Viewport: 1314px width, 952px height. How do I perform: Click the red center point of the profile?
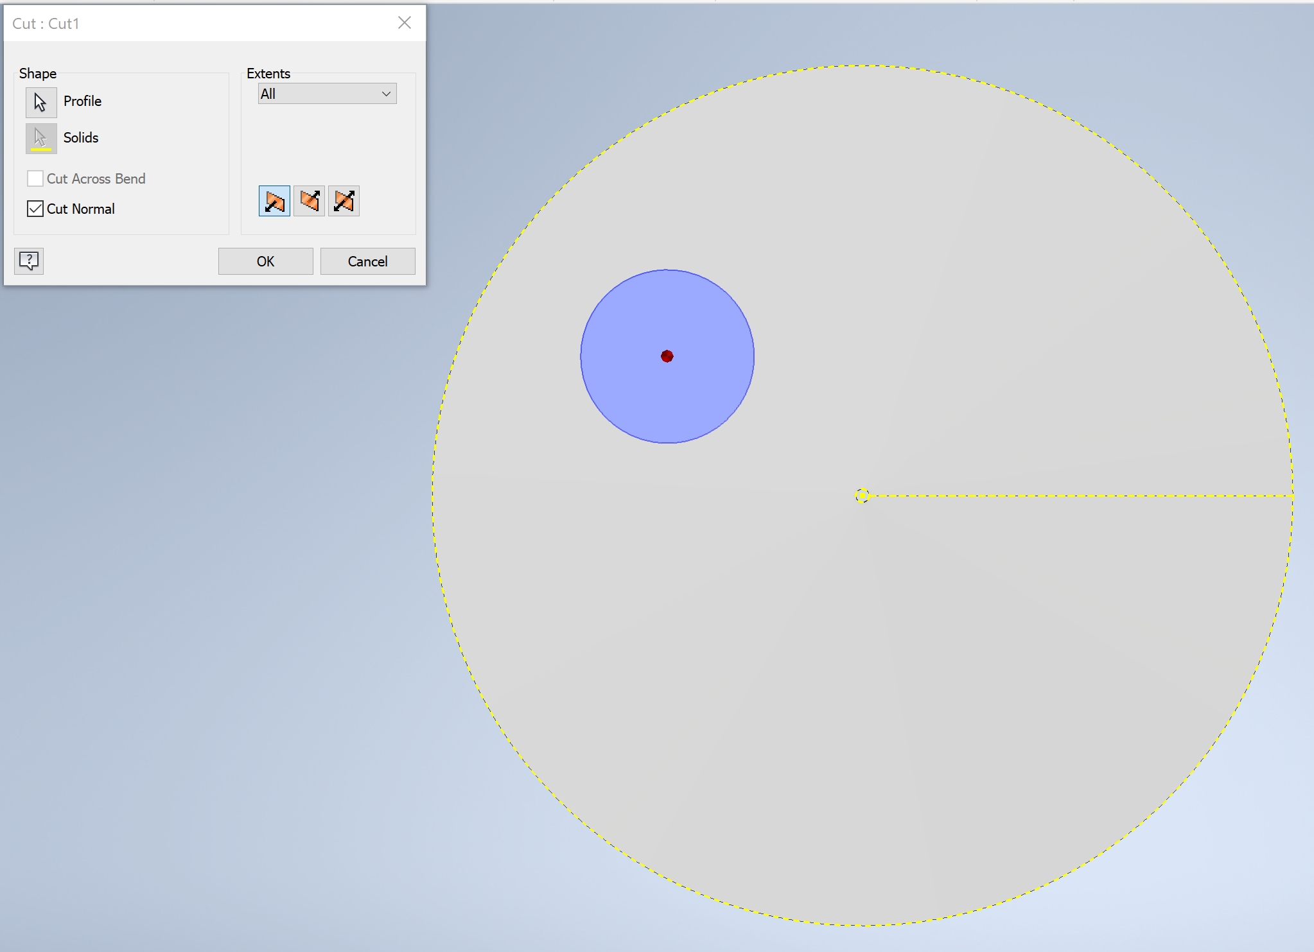667,356
